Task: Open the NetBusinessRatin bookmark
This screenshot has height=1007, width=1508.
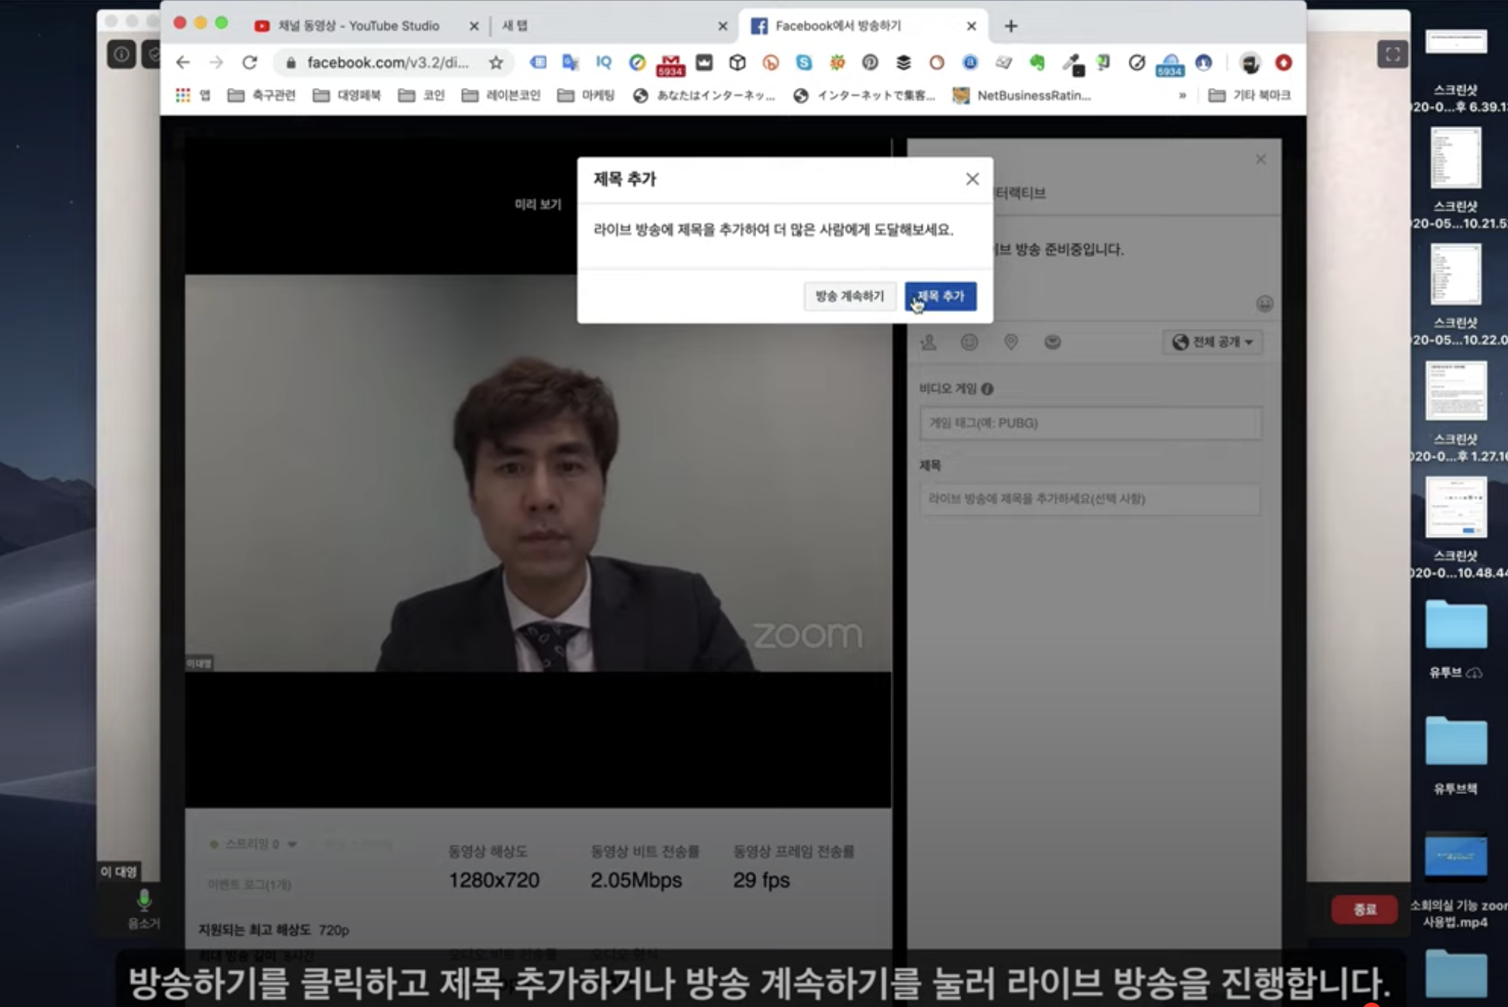Action: point(1021,95)
